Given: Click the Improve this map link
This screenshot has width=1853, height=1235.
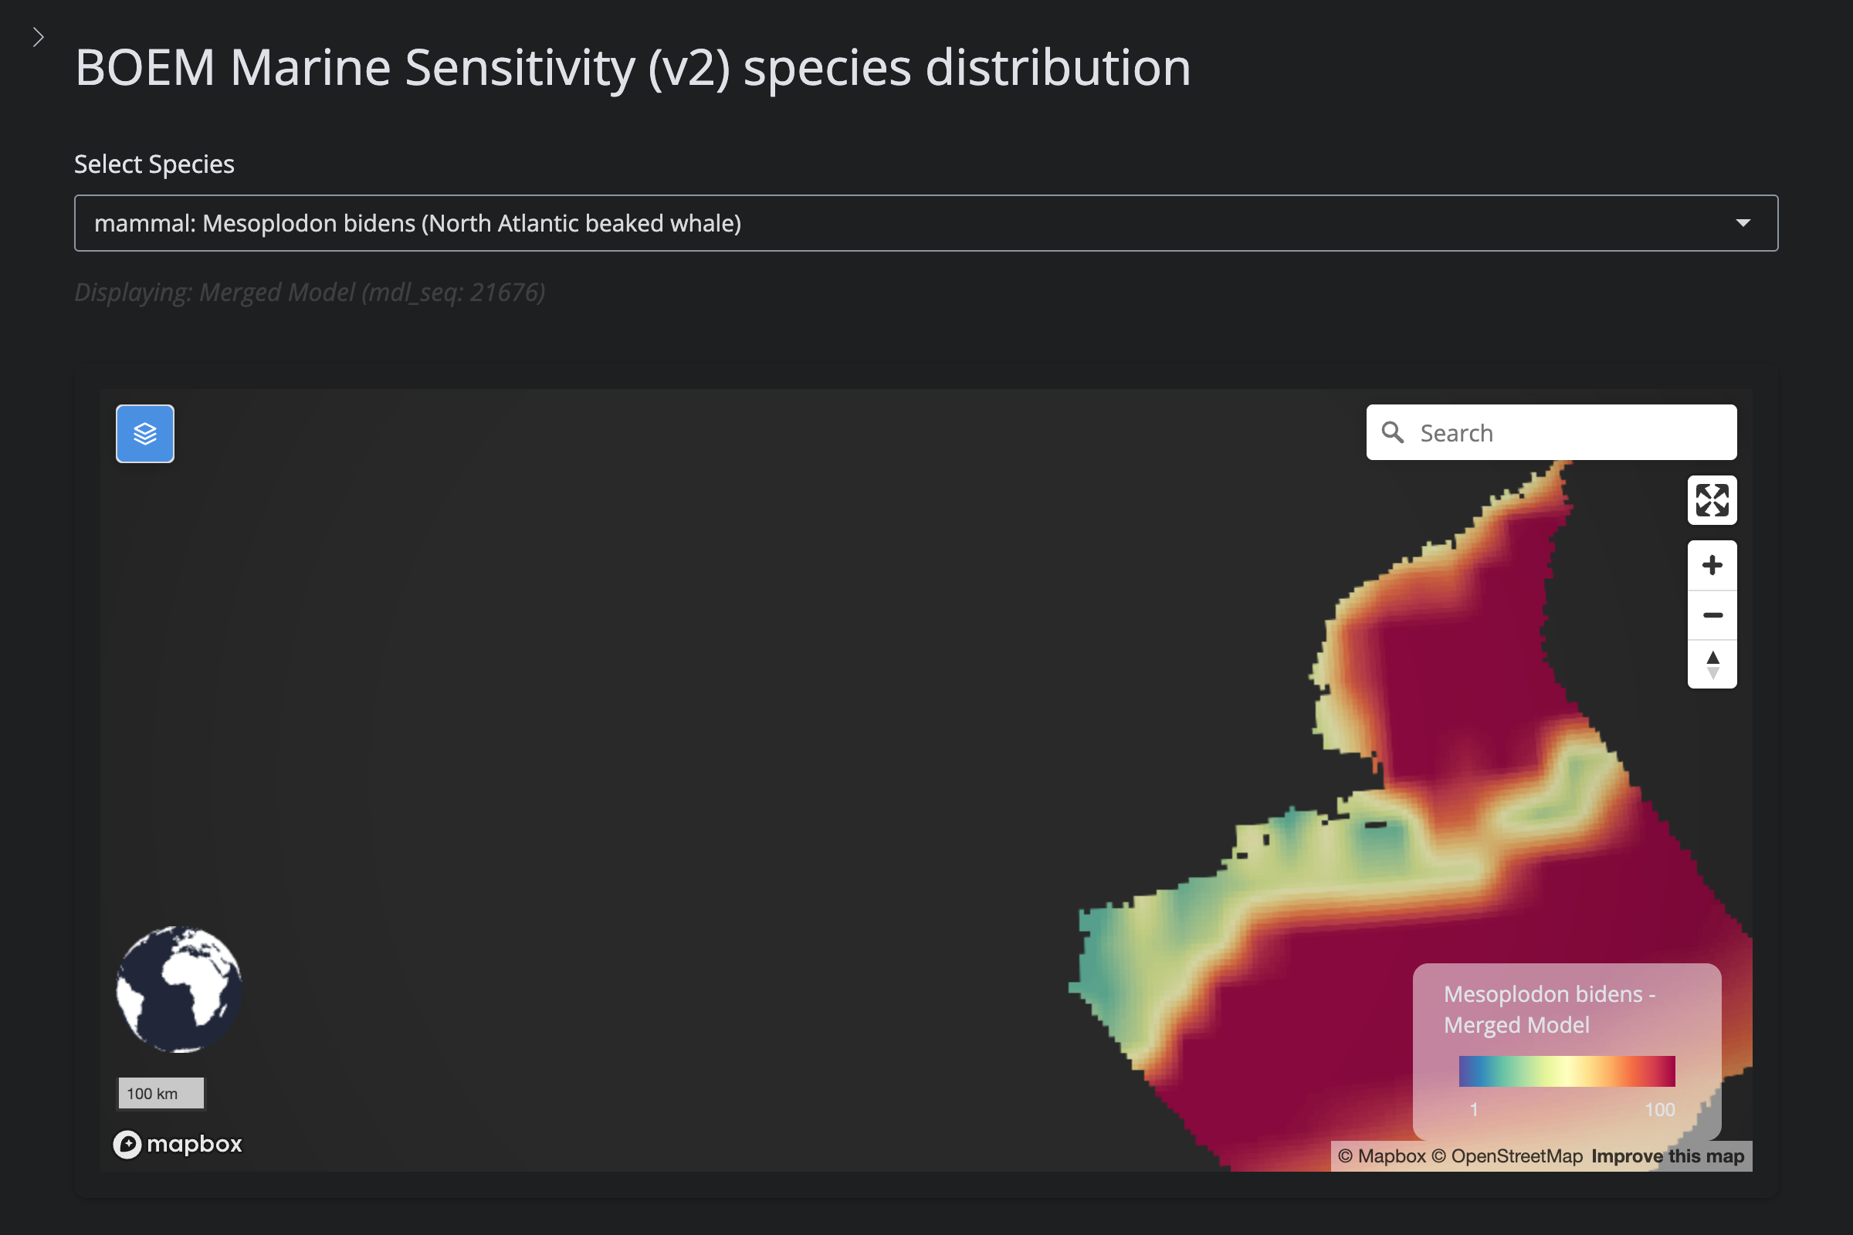Looking at the screenshot, I should (1667, 1155).
